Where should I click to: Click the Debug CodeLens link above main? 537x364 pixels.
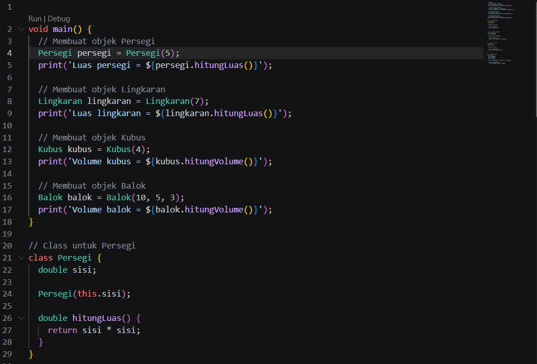tap(59, 19)
